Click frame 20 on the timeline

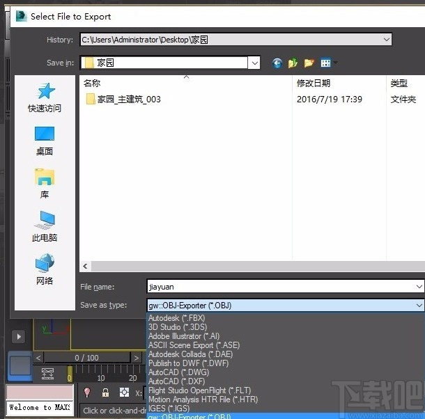(132, 377)
